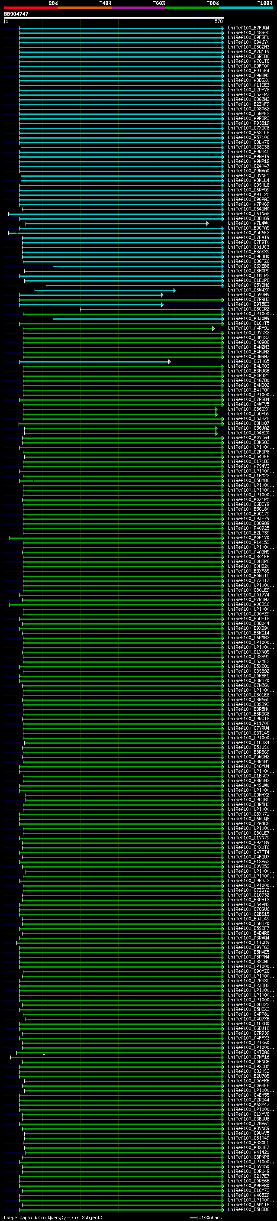Open hit UniRef100_O48905
Screen dimensions: 277x1221
[x=248, y=33]
